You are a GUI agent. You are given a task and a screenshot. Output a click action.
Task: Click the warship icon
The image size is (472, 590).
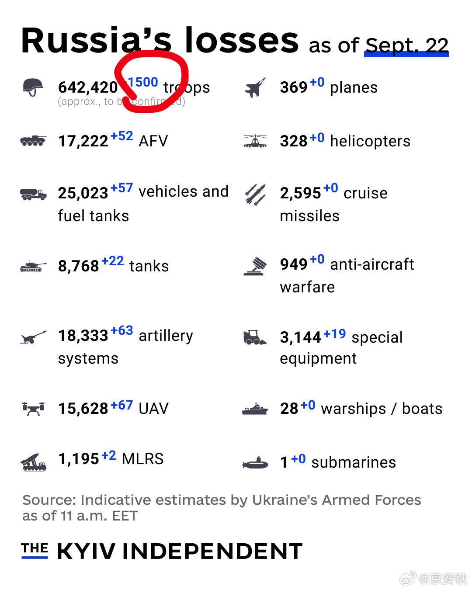tap(255, 409)
